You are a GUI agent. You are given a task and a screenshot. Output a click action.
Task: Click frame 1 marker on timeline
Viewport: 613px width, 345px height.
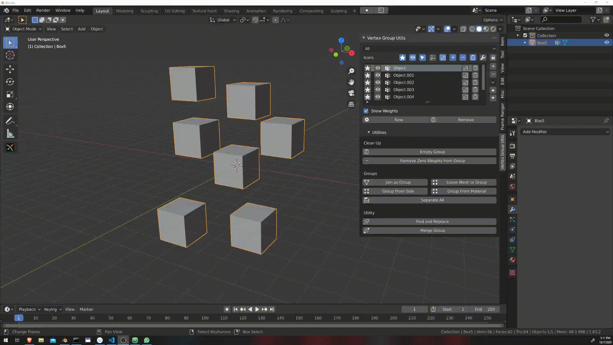click(19, 318)
